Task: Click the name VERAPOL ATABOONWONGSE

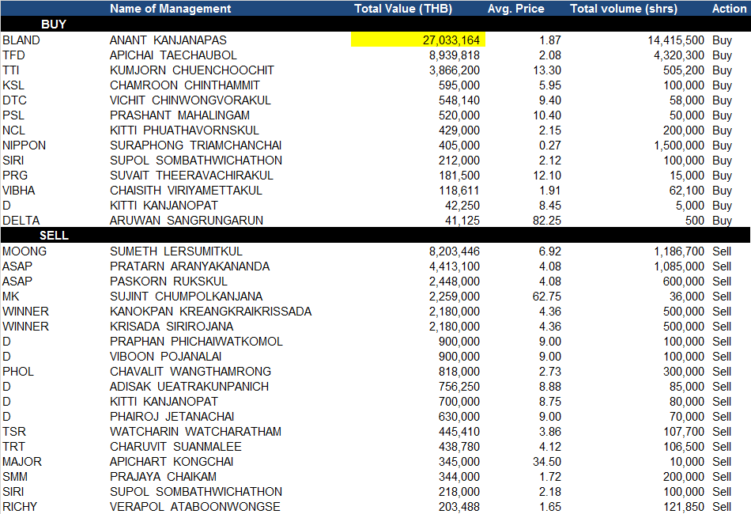Action: tap(195, 506)
